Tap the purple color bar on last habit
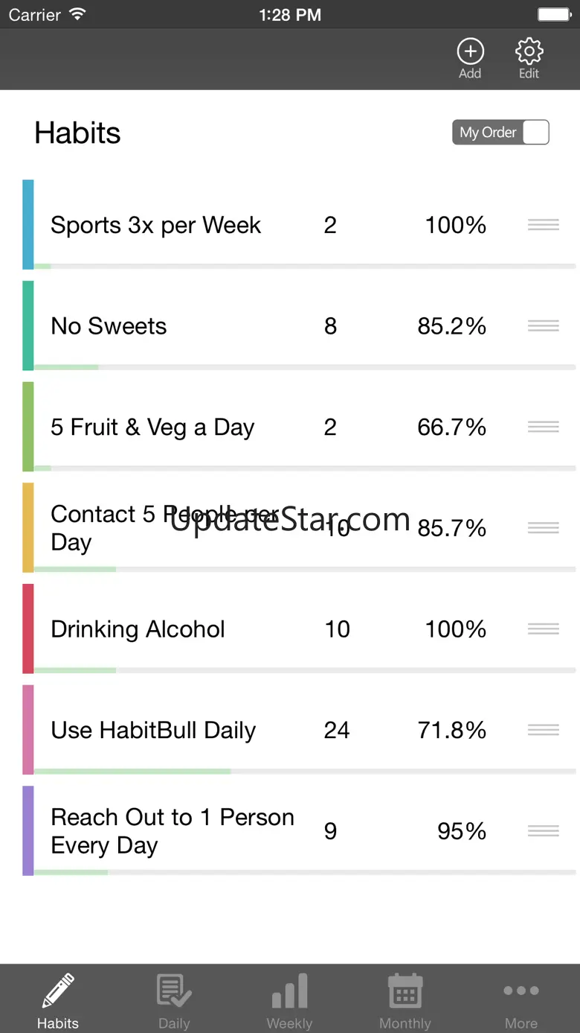580x1033 pixels. click(x=28, y=830)
